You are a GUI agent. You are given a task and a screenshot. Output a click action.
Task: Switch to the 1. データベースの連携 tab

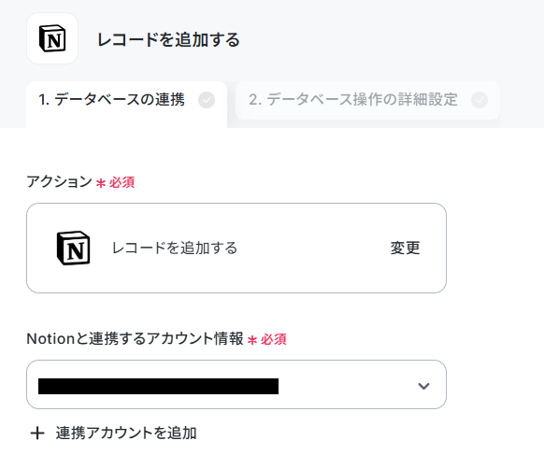point(126,101)
